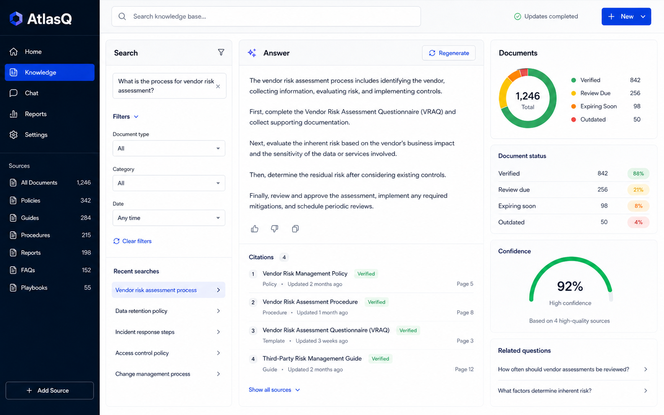Click the citations count 4 badge
Viewport: 664px width, 415px height.
pos(284,257)
